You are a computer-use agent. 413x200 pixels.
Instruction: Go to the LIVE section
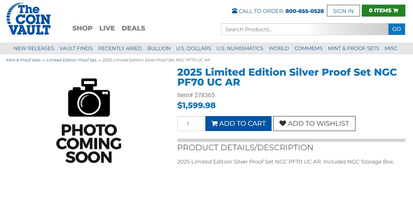click(x=107, y=28)
